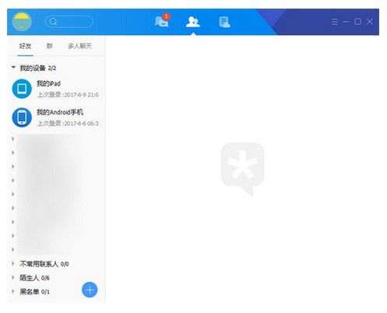Screen dimensions: 387x313
Task: Select 我的iPad device entry
Action: (x=56, y=89)
